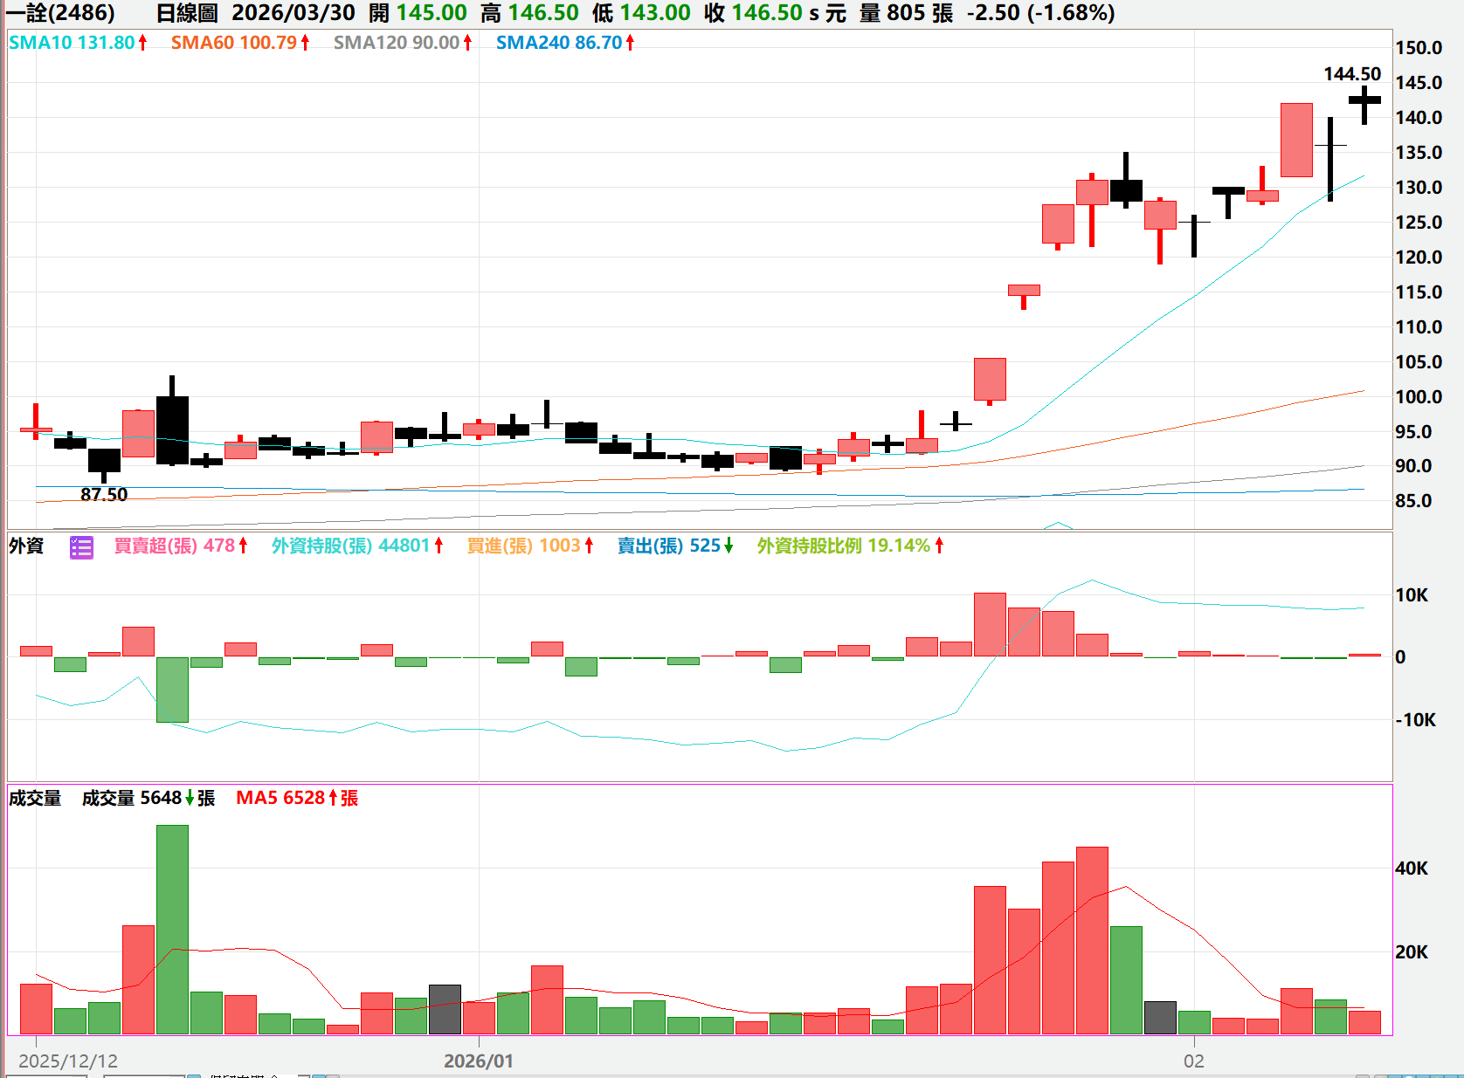Click the MA5 6528 volume average label

280,799
